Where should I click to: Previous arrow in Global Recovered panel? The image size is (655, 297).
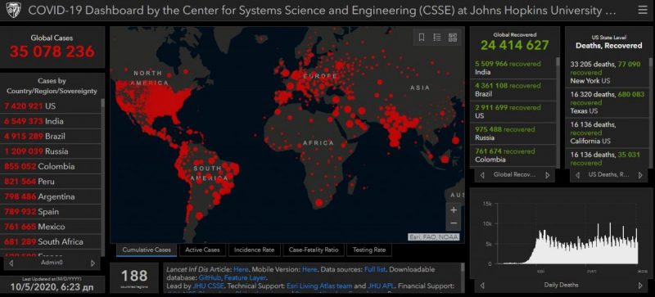(x=482, y=175)
